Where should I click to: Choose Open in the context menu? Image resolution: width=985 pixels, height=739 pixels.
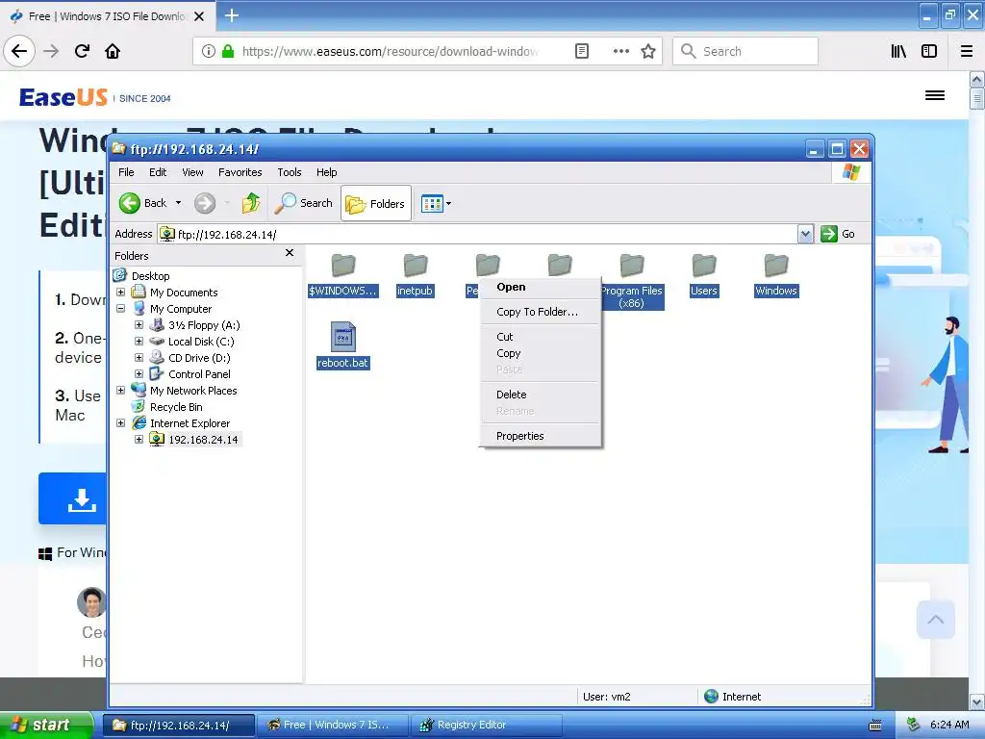tap(541, 287)
